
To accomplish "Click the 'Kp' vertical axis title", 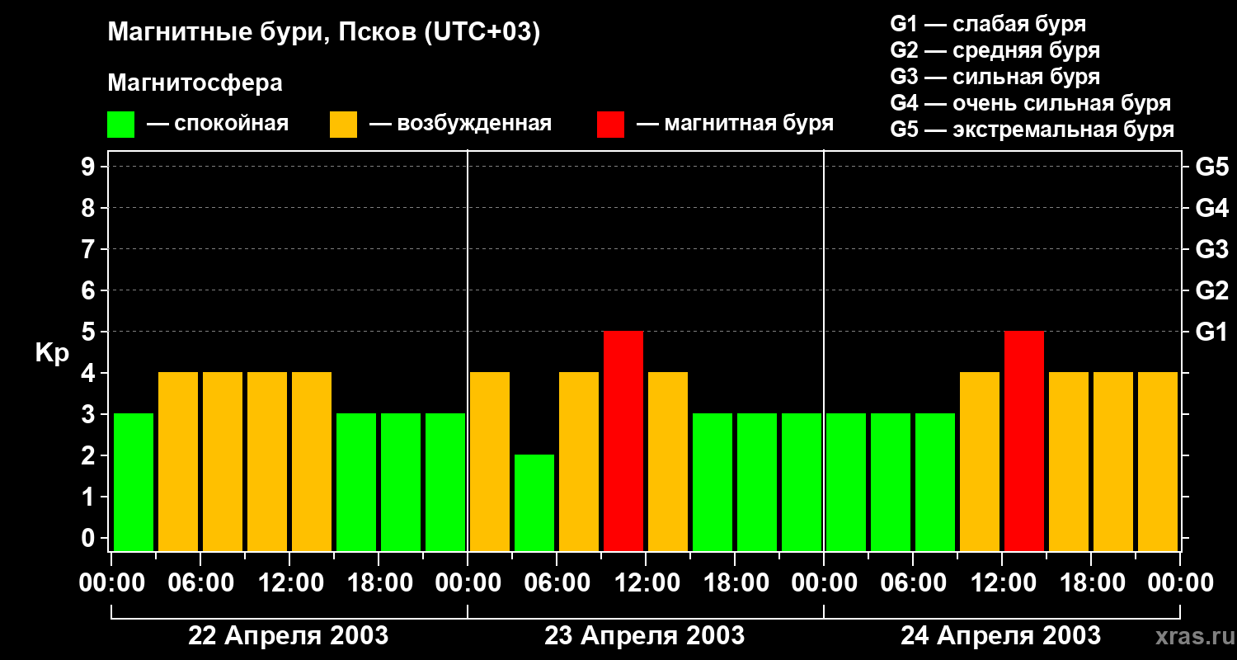I will click(x=52, y=353).
